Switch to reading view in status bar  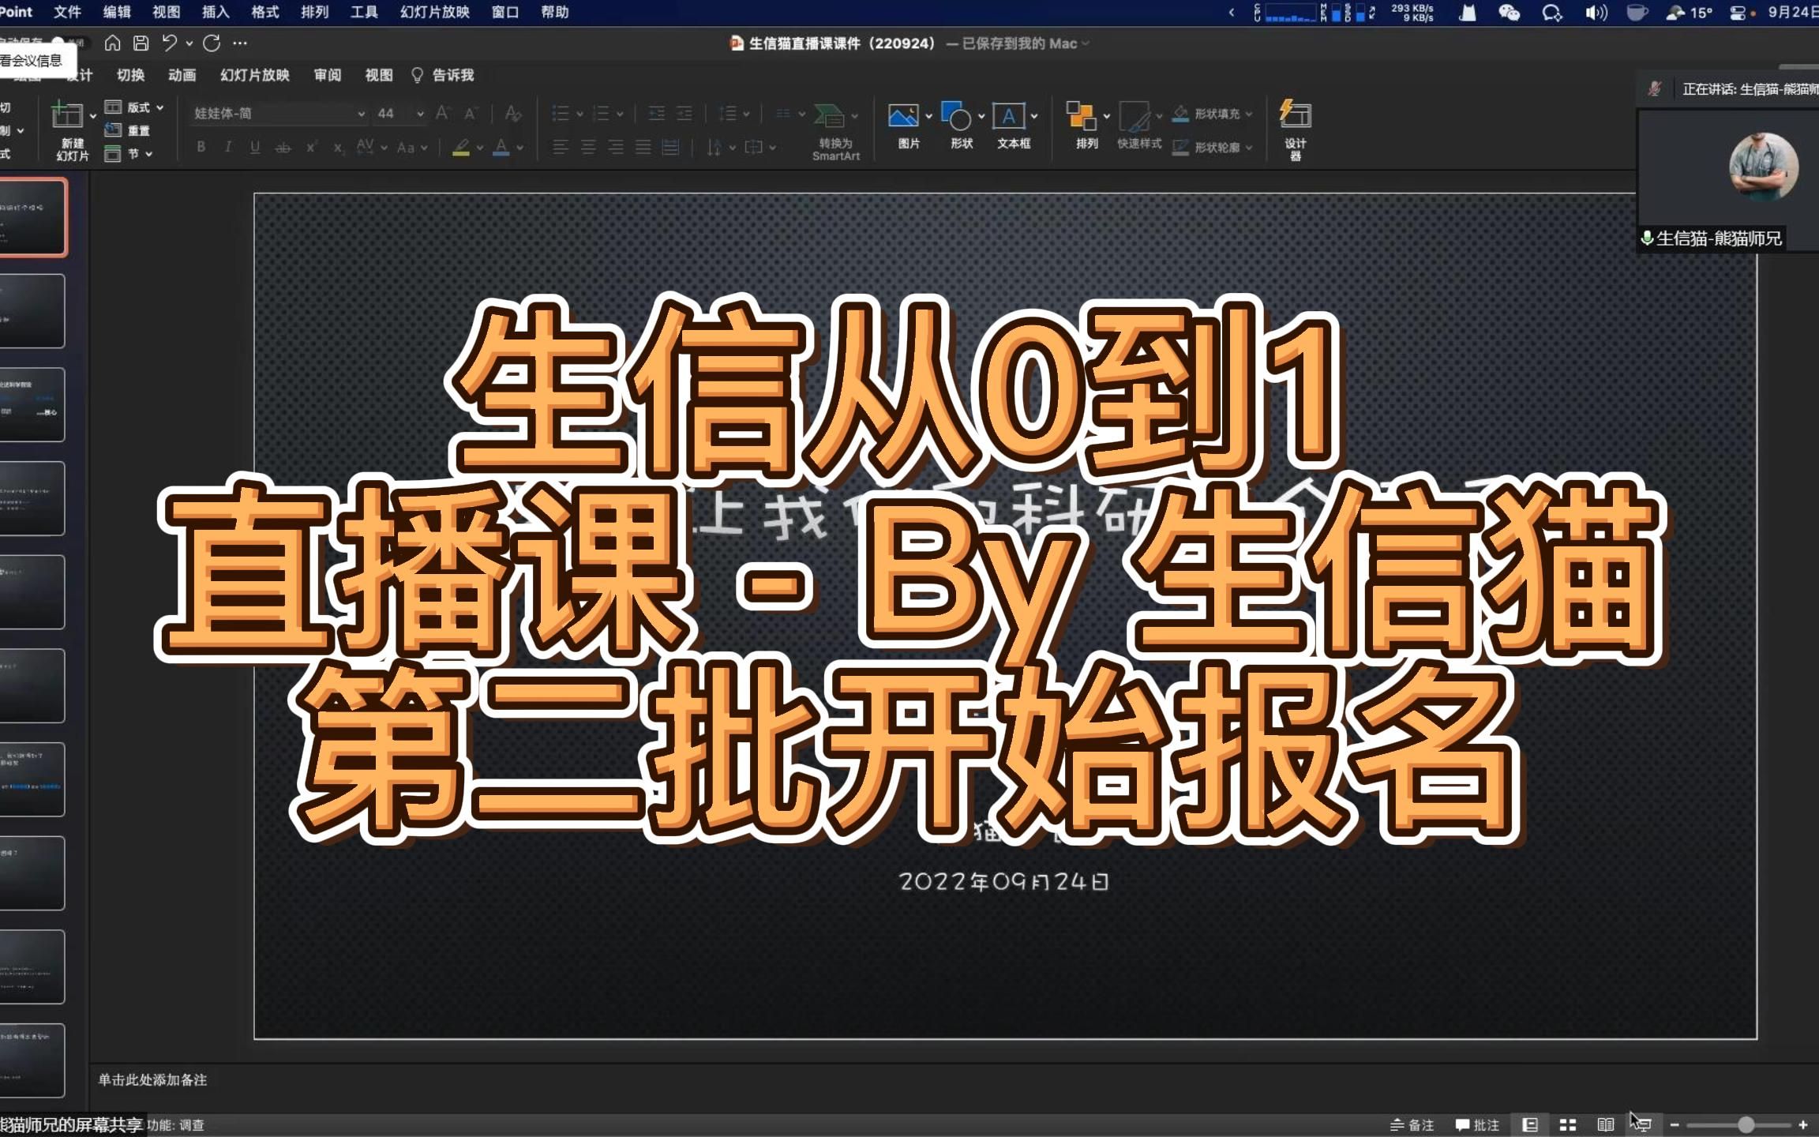pos(1606,1124)
